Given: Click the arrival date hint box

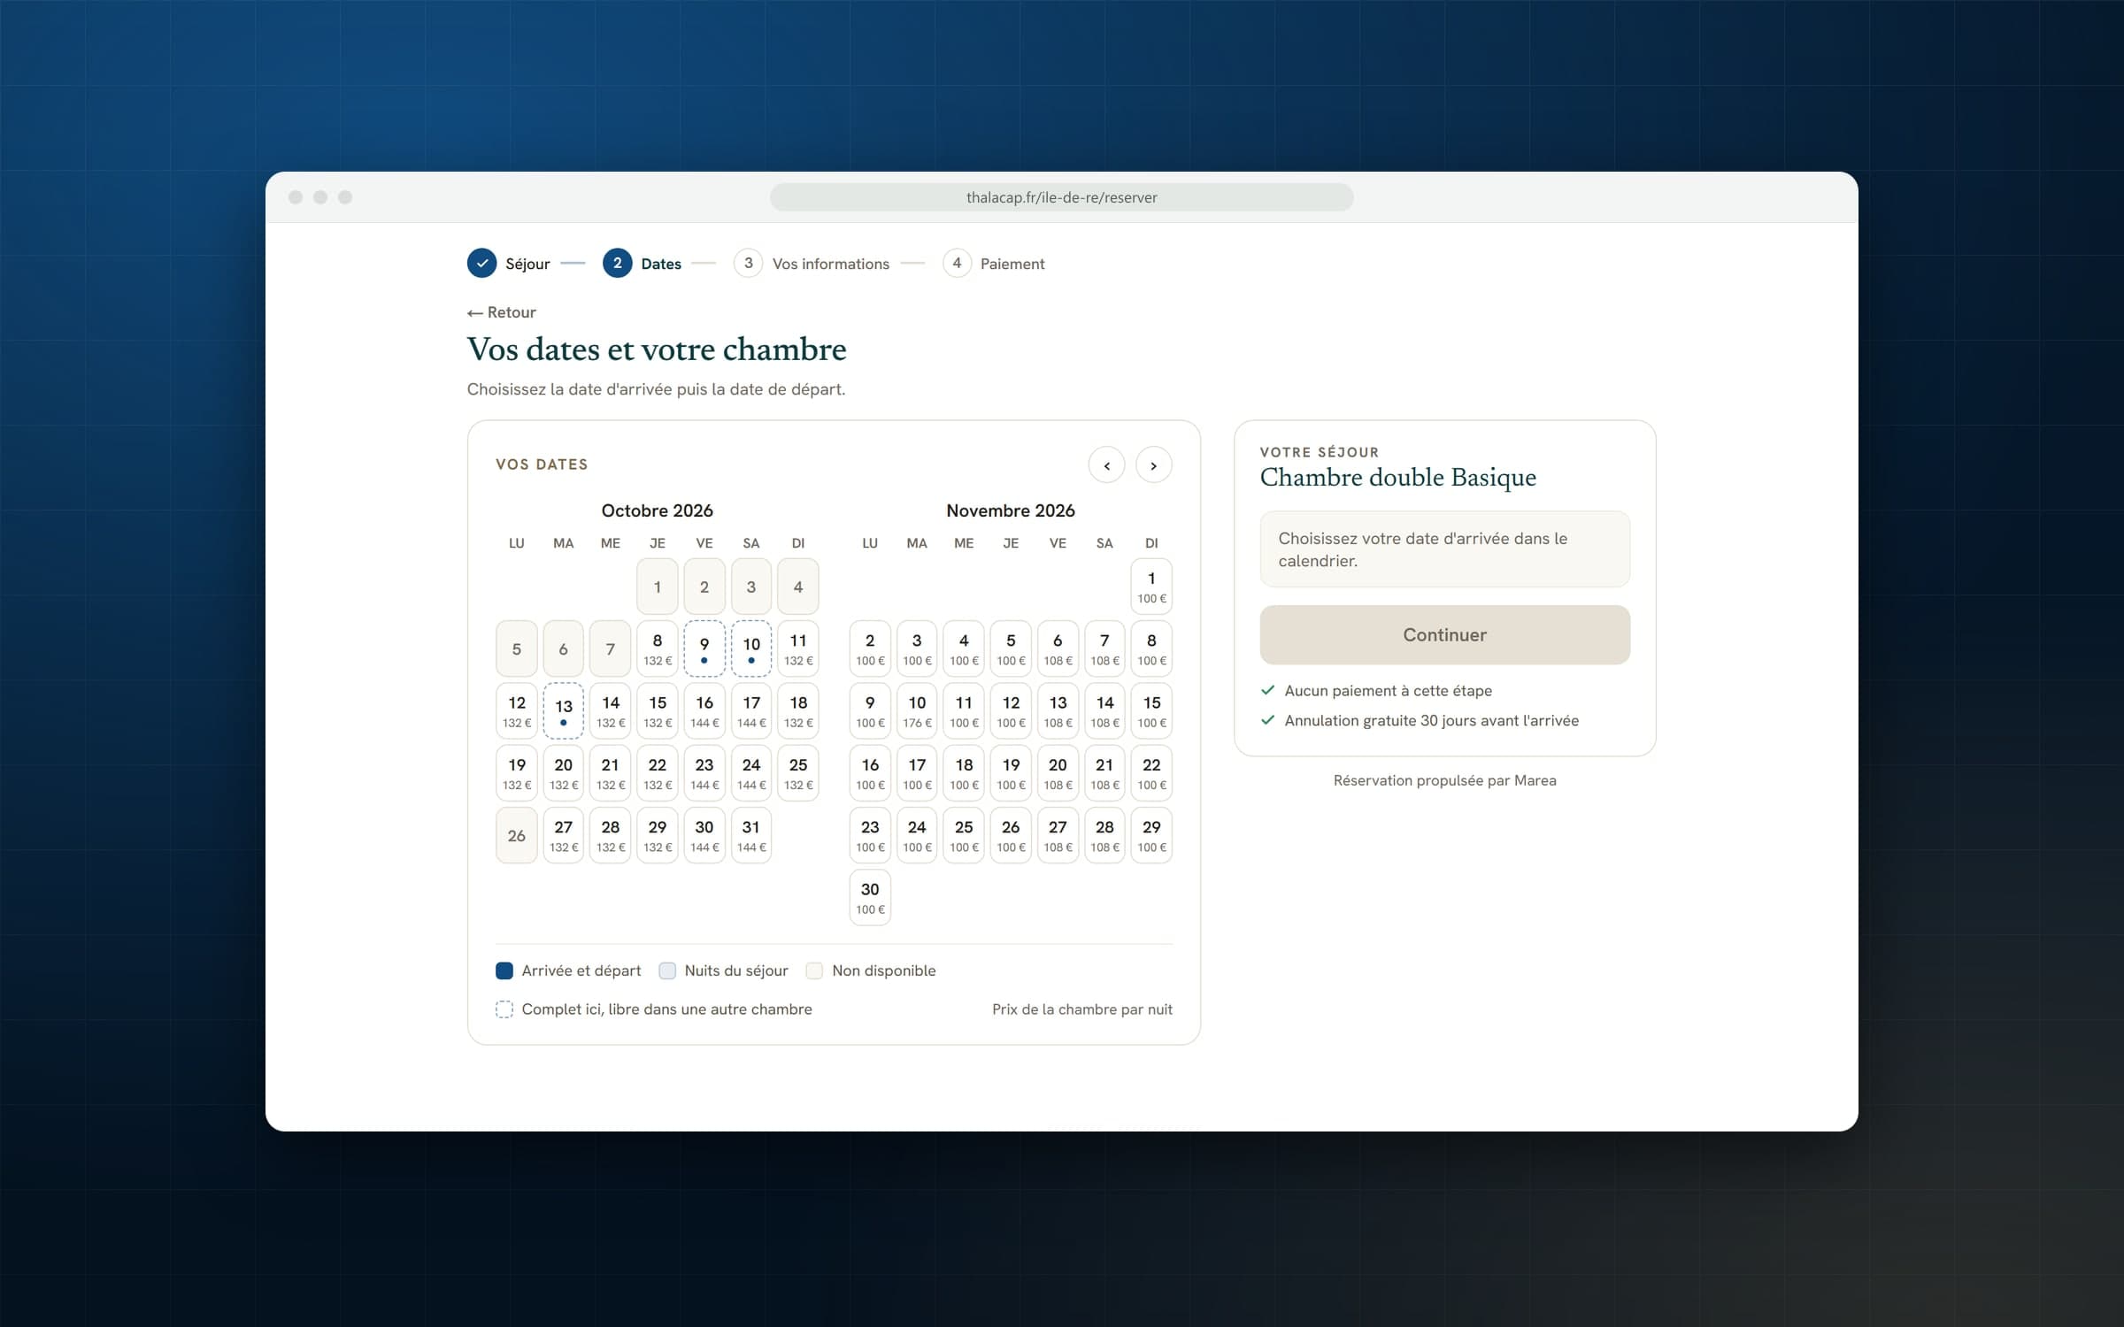Looking at the screenshot, I should [1444, 549].
